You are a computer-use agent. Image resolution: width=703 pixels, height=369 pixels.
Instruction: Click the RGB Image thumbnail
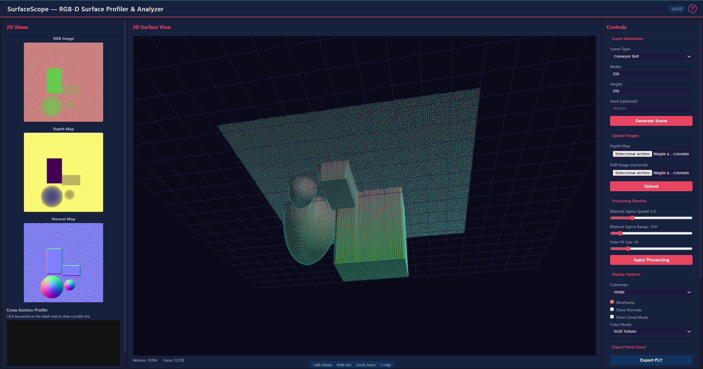63,82
